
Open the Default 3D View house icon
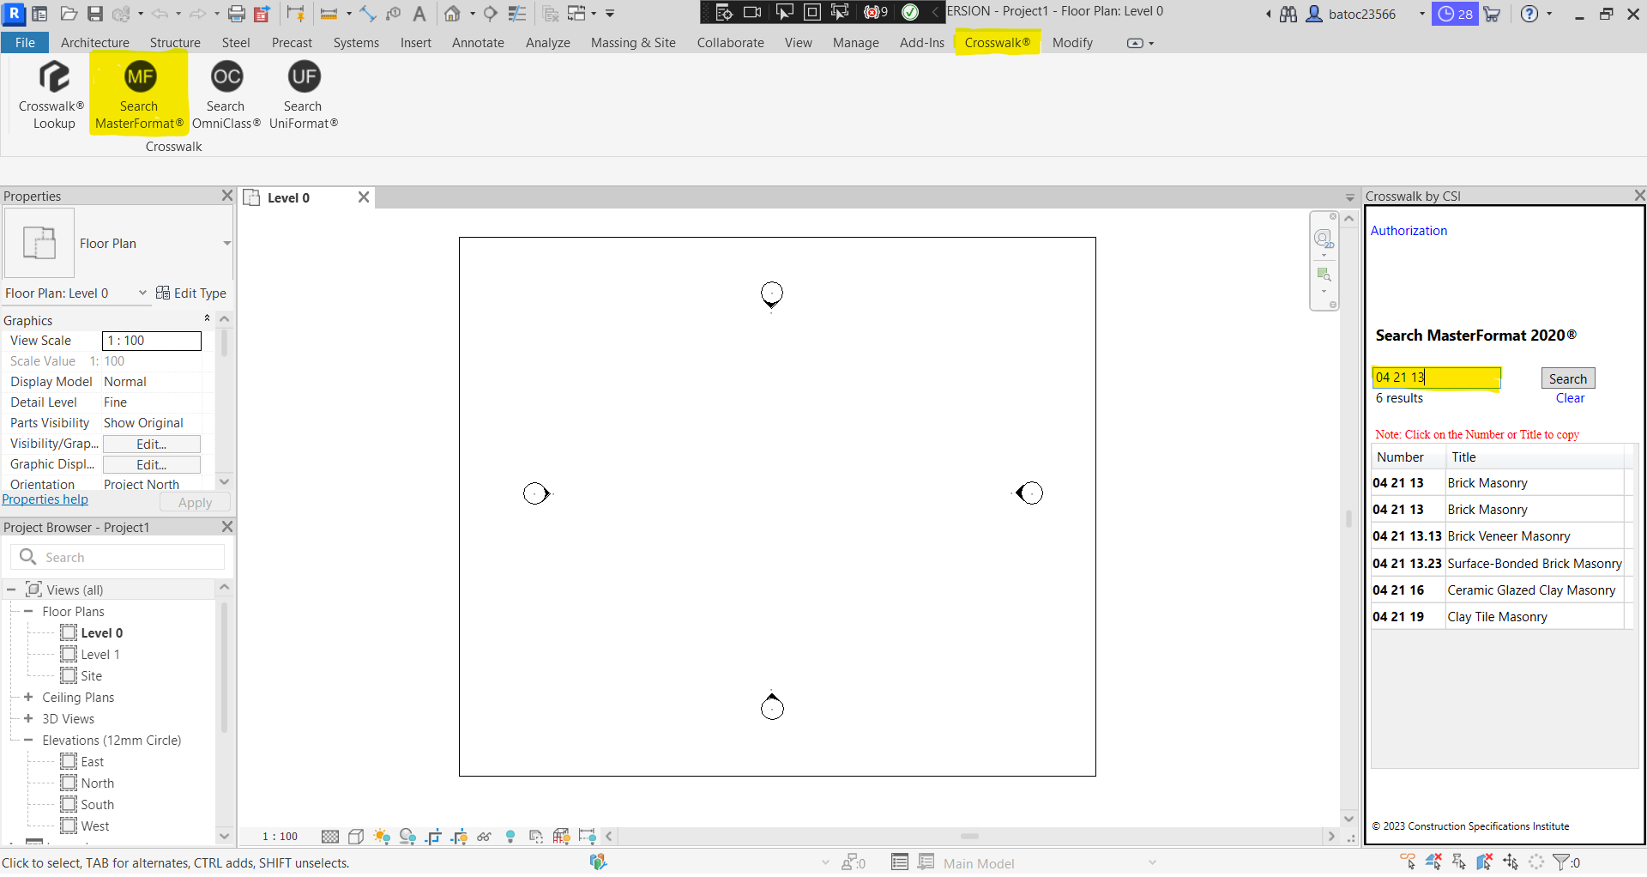click(x=452, y=14)
